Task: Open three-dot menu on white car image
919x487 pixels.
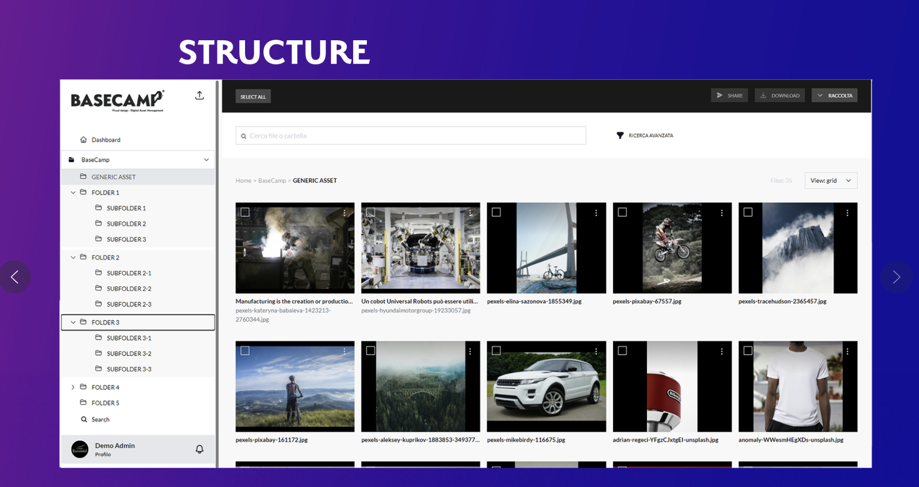Action: (596, 352)
